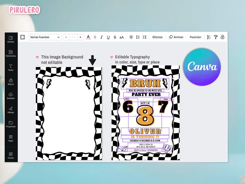Select the blank checkered background page

(x=69, y=114)
